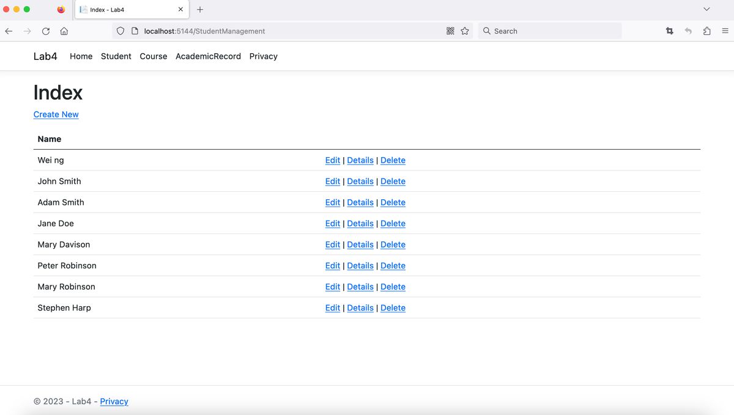Delete the Peter Robinson record
The image size is (734, 415).
click(393, 266)
